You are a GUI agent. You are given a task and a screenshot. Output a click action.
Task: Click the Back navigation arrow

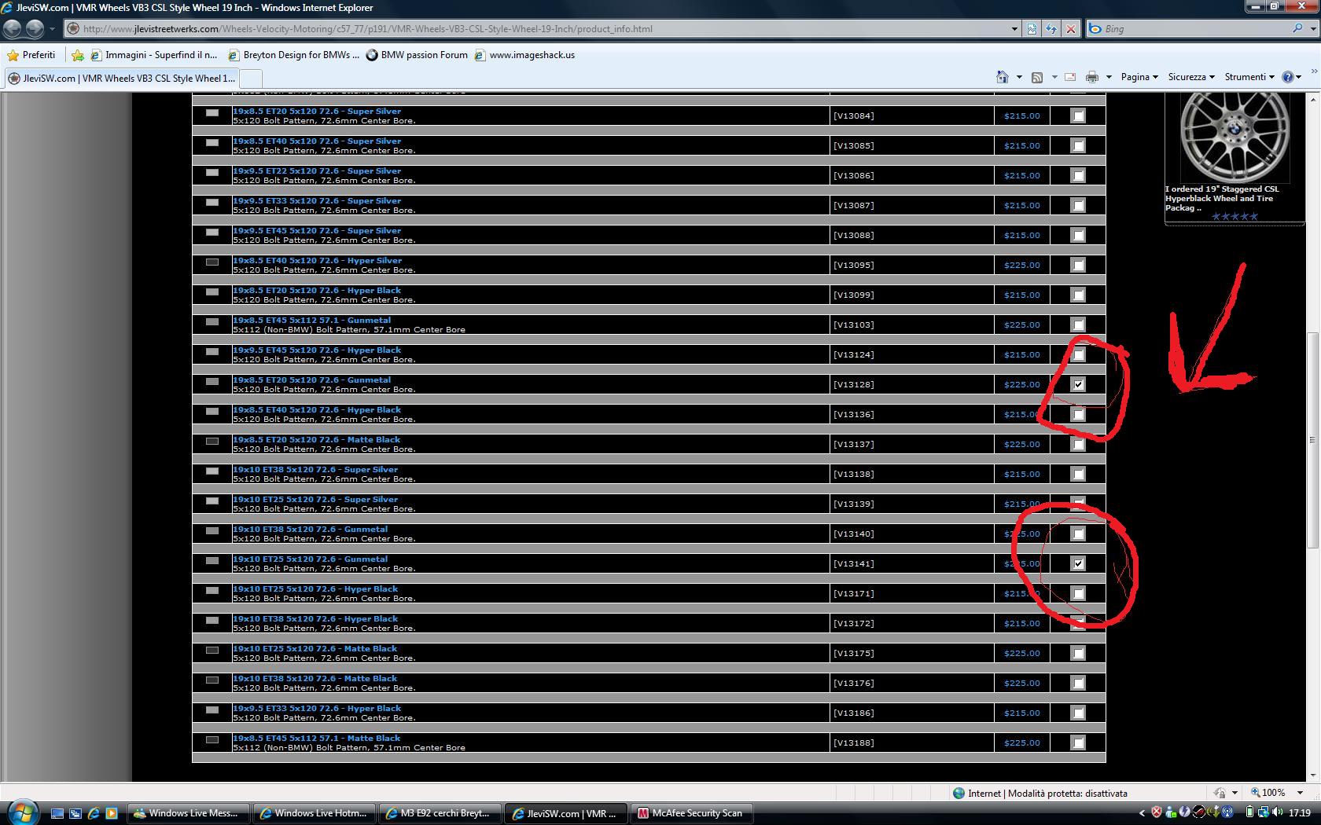tap(12, 29)
